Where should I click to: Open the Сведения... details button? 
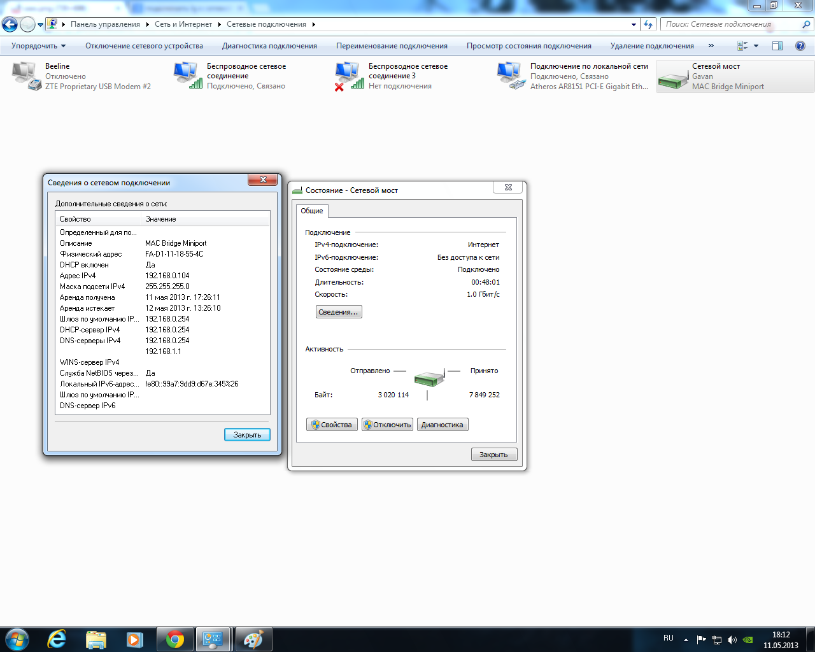tap(339, 312)
